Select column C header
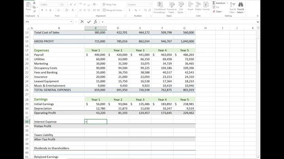The image size is (284, 159). pos(96,28)
